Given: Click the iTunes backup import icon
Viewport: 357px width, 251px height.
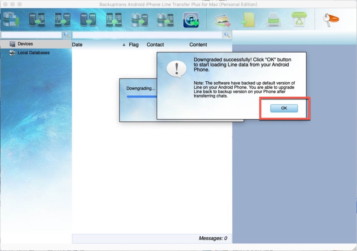Looking at the screenshot, I should point(191,20).
